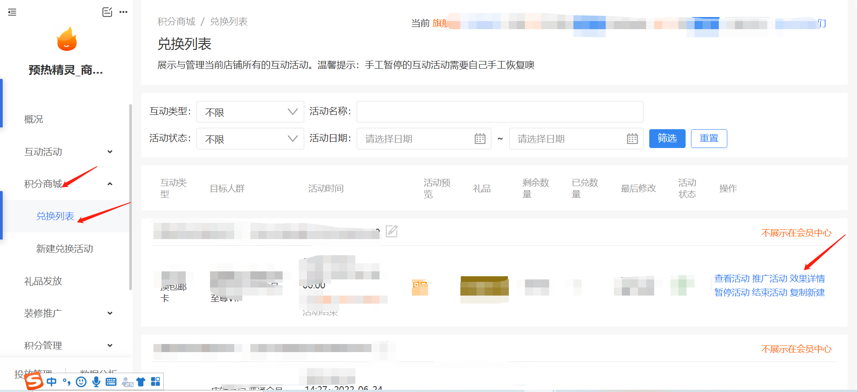Click the start date 请选择日期 field
This screenshot has width=857, height=392.
pyautogui.click(x=424, y=139)
